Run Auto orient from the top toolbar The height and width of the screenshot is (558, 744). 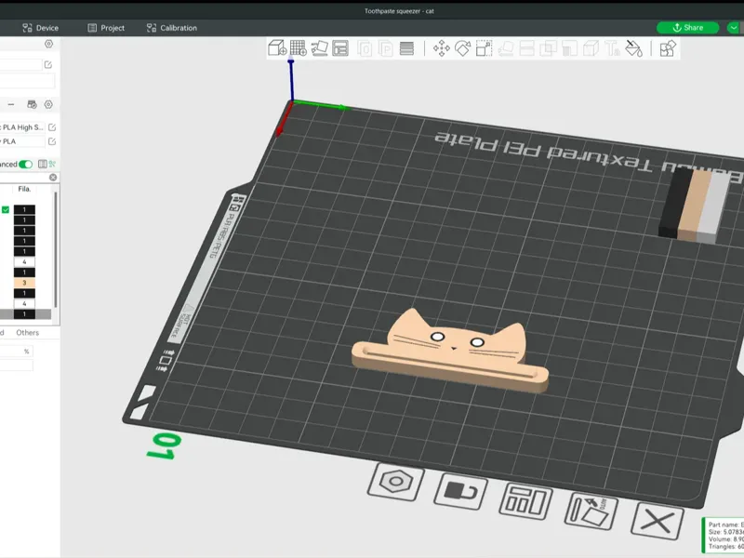(x=319, y=48)
